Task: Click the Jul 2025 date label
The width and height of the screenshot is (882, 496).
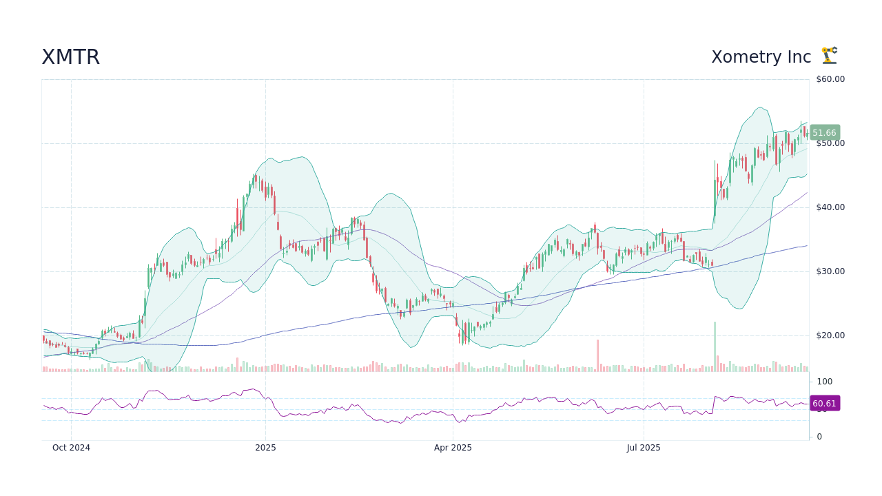Action: (x=644, y=448)
